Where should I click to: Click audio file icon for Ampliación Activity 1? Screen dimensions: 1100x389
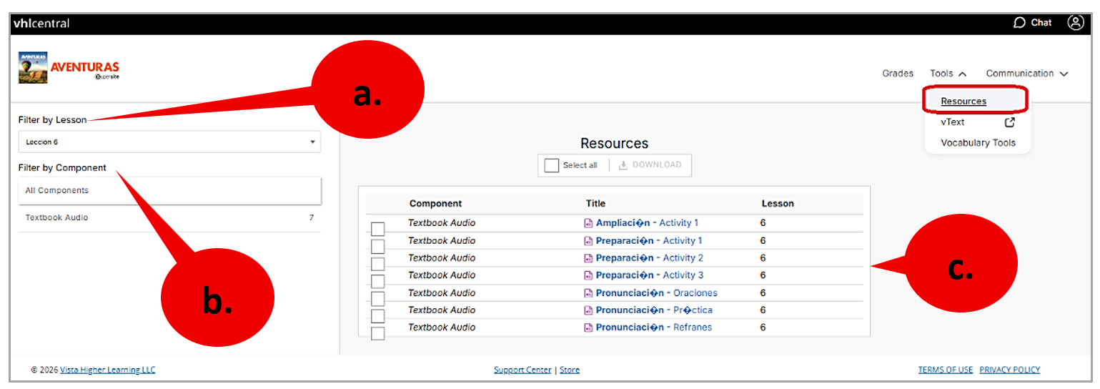[x=589, y=223]
